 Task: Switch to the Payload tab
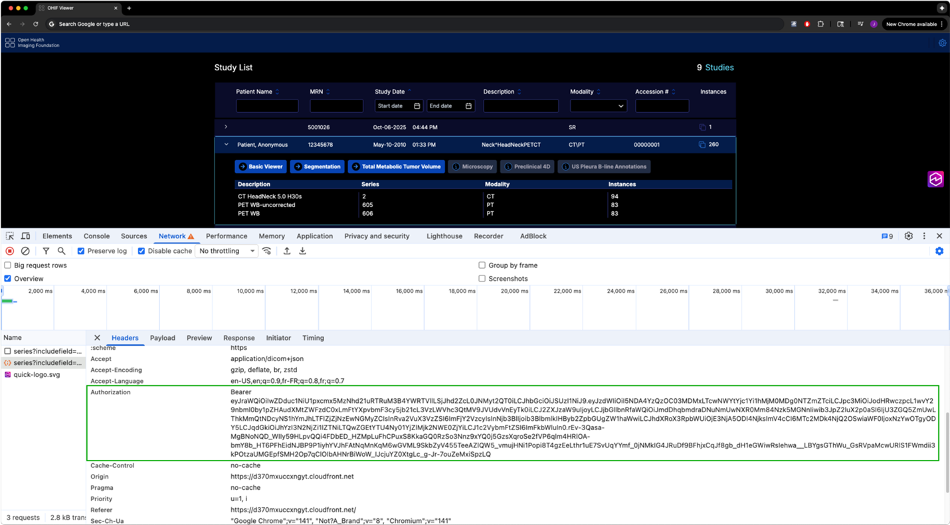163,338
